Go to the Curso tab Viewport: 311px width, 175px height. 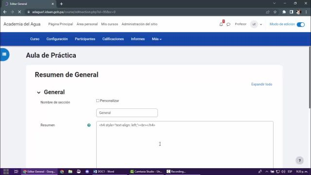[35, 39]
